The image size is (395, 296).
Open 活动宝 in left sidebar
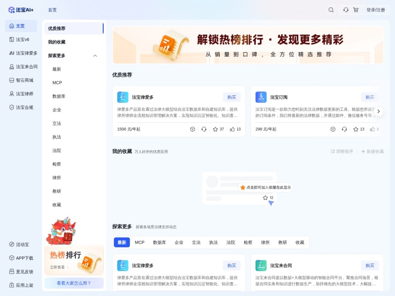pos(21,244)
